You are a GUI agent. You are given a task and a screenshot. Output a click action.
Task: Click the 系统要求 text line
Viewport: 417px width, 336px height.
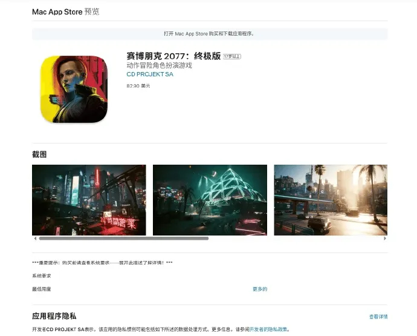(42, 276)
